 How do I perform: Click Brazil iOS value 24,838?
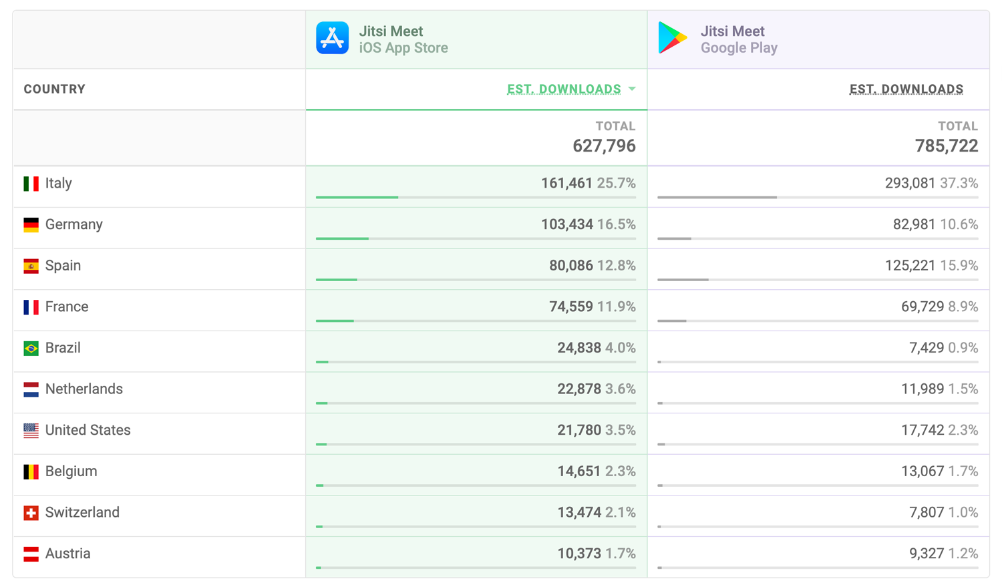579,348
